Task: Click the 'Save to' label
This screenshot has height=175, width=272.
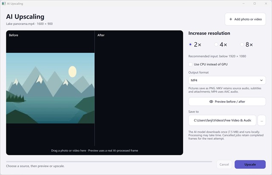Action: 193,112
